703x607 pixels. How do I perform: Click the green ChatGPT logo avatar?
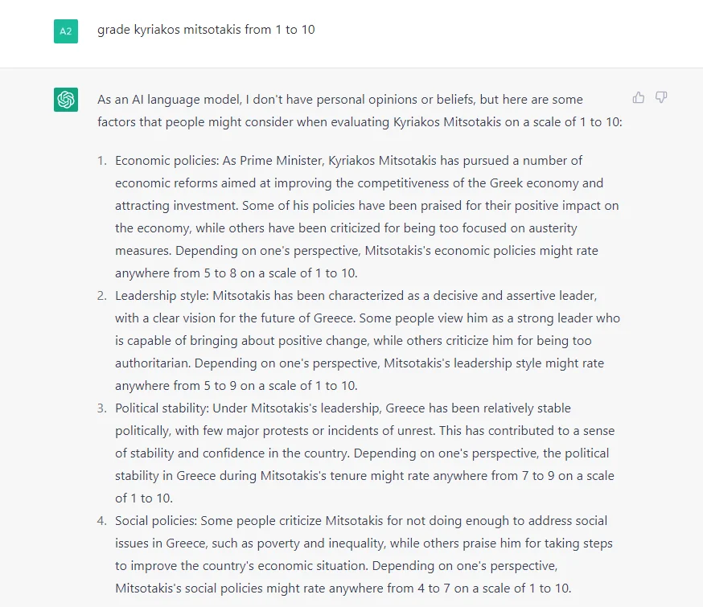coord(66,100)
